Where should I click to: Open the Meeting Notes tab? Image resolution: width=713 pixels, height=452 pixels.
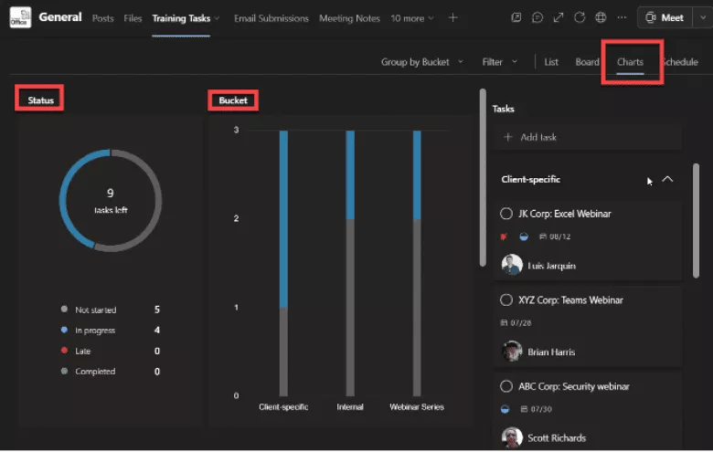[x=349, y=18]
